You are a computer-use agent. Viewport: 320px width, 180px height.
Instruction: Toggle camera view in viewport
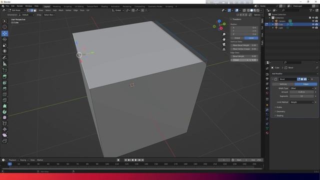click(x=224, y=44)
